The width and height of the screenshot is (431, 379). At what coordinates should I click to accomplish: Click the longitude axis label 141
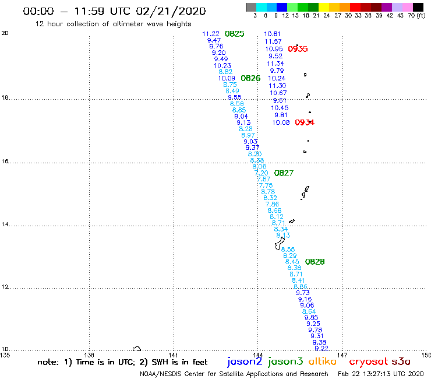(x=173, y=355)
